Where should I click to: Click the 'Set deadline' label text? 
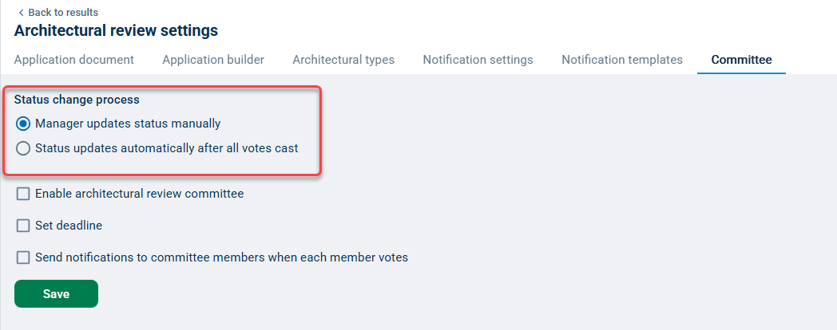pos(69,226)
